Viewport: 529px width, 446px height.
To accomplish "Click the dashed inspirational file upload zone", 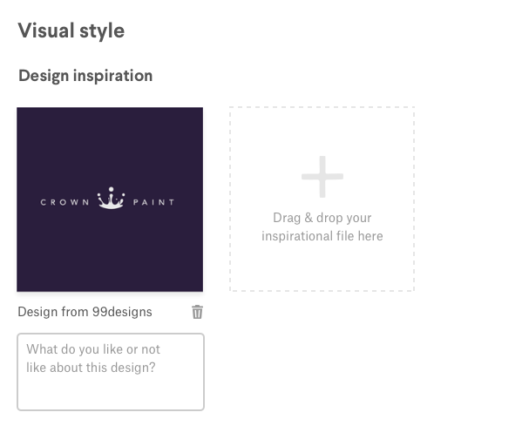I will click(x=322, y=199).
